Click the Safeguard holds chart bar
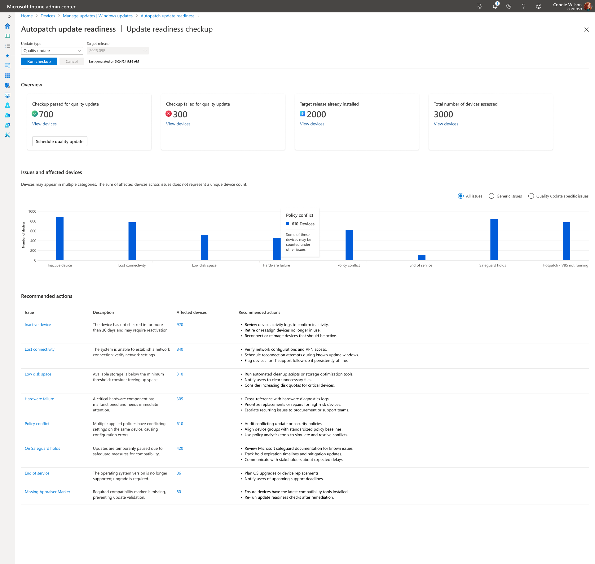This screenshot has width=595, height=564. 494,240
